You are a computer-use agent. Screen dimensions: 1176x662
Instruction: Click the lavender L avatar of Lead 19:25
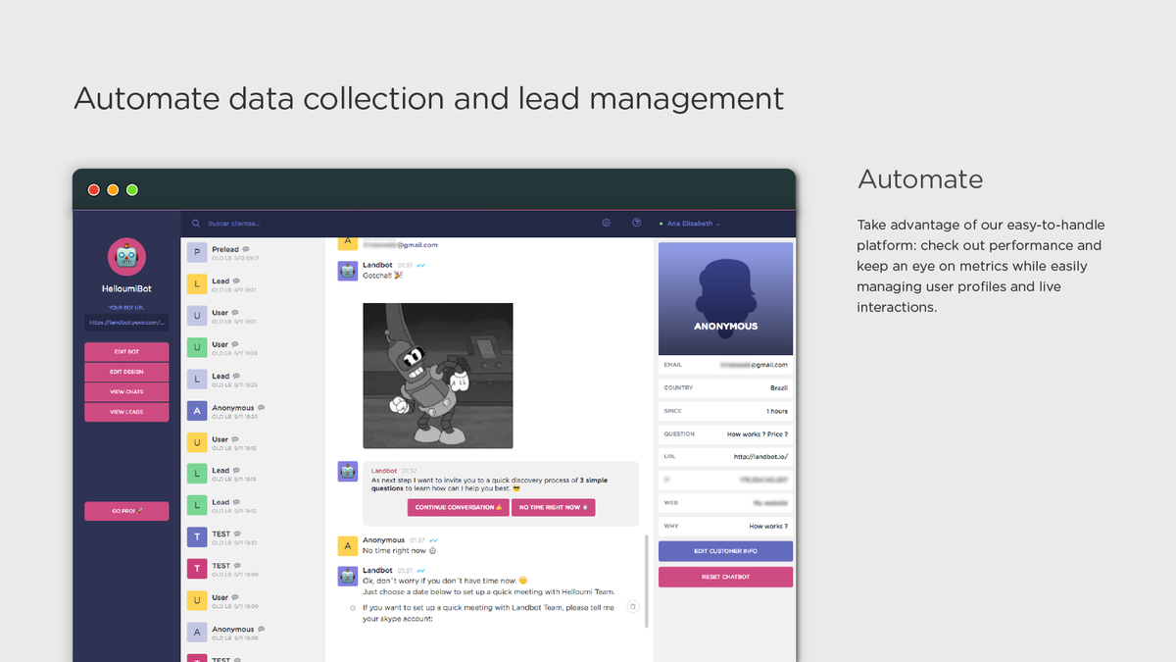(x=196, y=379)
